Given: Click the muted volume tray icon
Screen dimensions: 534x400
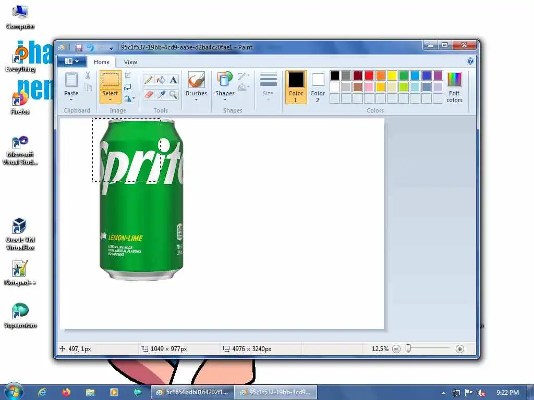Looking at the screenshot, I should click(x=481, y=393).
